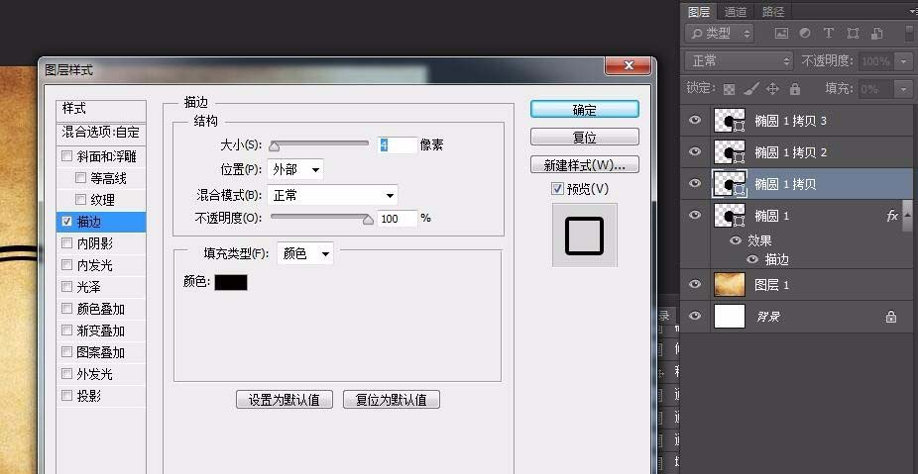Open the Layers panel 正常 blend mode dropdown

739,60
